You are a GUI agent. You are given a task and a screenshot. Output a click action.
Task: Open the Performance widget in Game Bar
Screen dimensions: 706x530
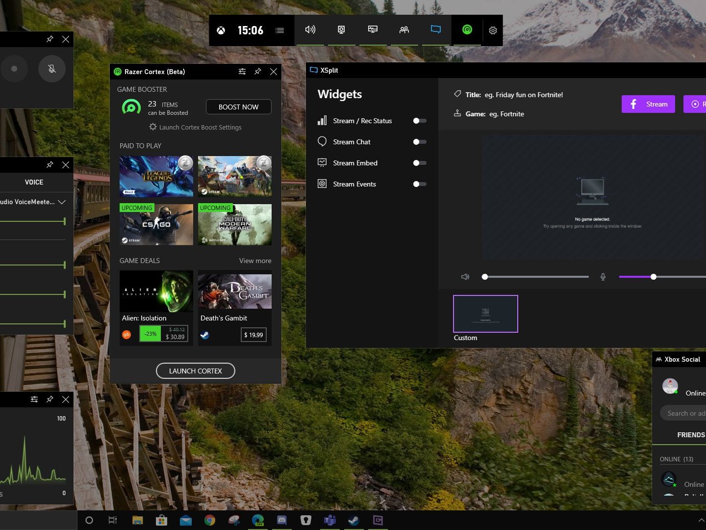pos(373,30)
